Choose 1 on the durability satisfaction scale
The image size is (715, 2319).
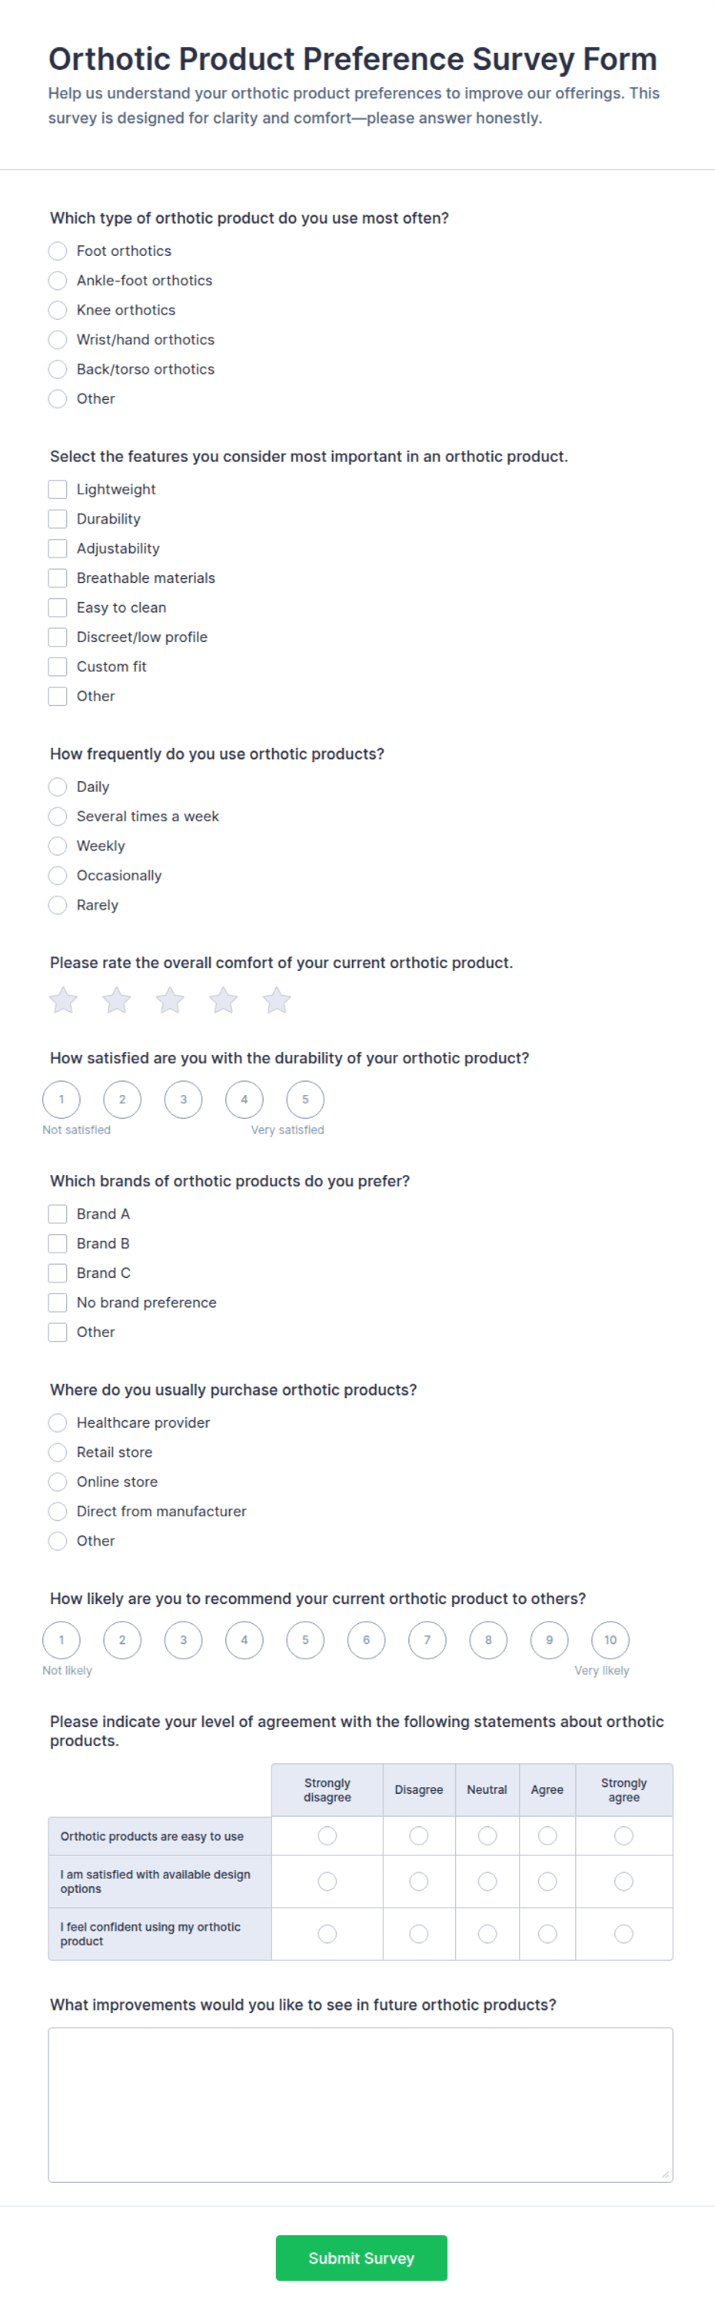(62, 1100)
